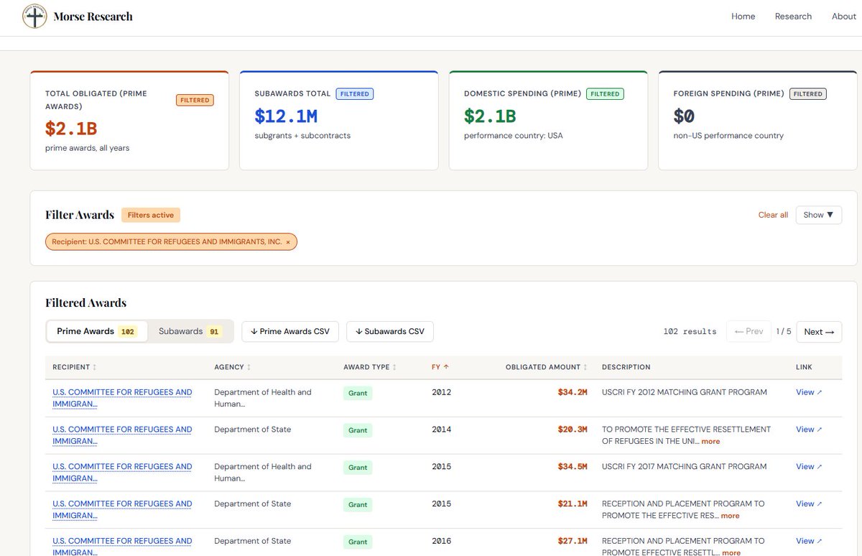Sort by the Award Type column
Image resolution: width=862 pixels, height=556 pixels.
[369, 367]
